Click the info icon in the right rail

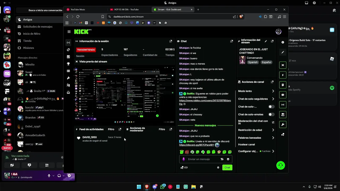tap(283, 42)
